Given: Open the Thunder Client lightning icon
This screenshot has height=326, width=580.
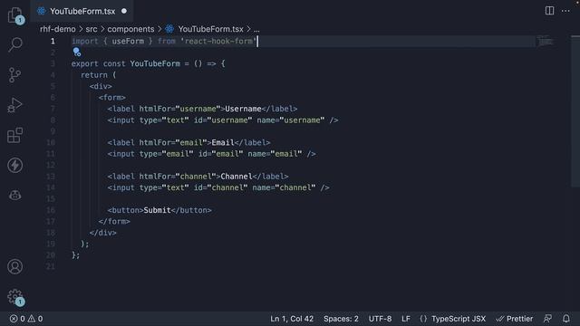Looking at the screenshot, I should 14,165.
